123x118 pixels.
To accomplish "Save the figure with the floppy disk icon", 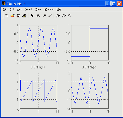I will tap(18, 16).
